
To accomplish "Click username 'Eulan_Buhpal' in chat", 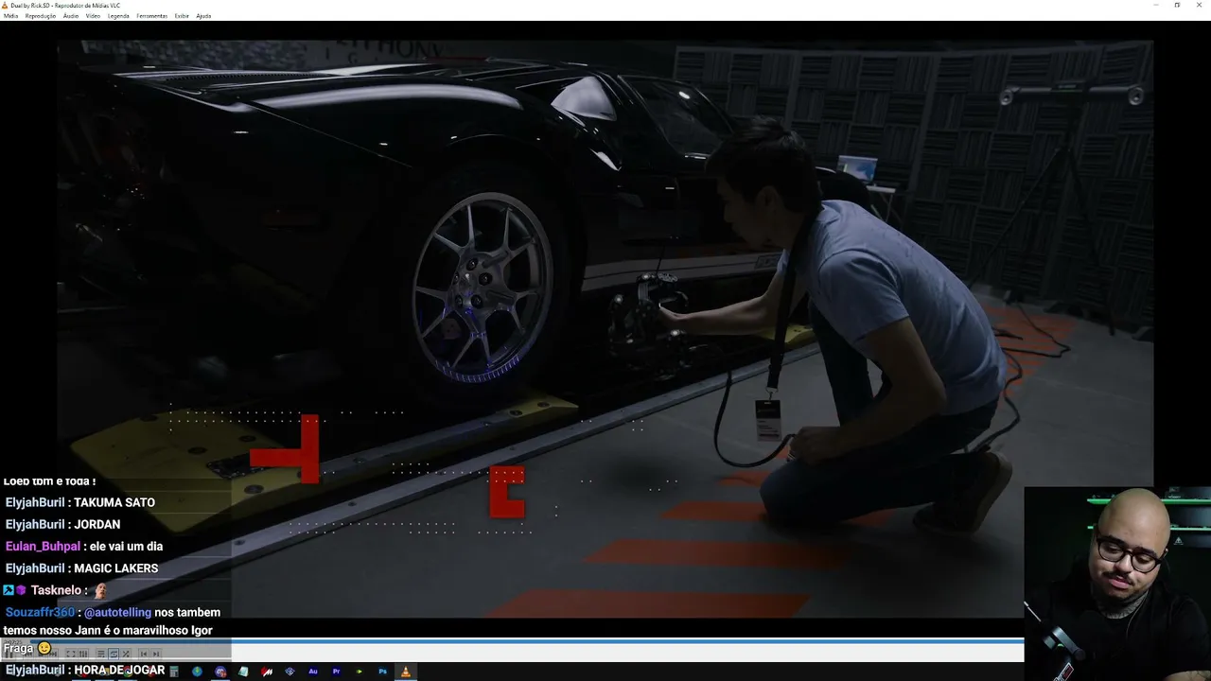I will (x=43, y=547).
